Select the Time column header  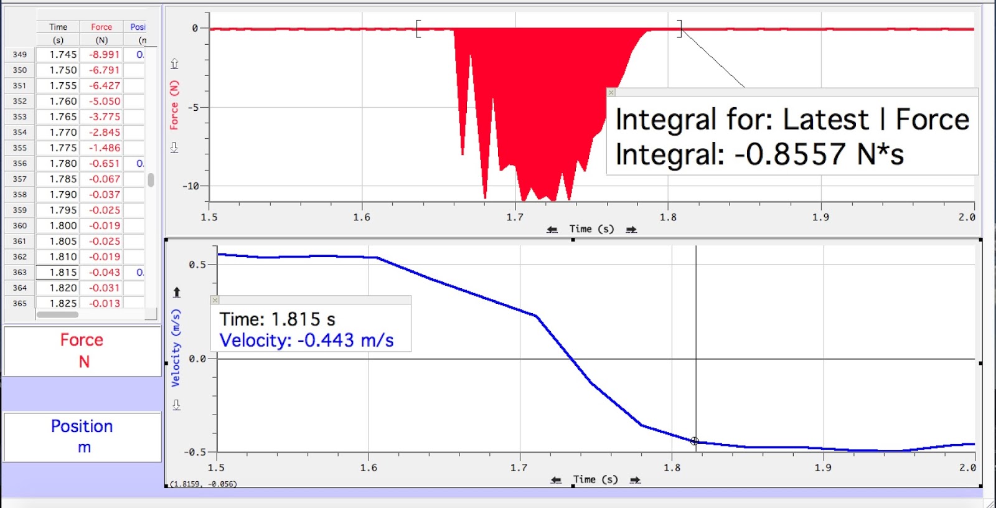[x=58, y=27]
